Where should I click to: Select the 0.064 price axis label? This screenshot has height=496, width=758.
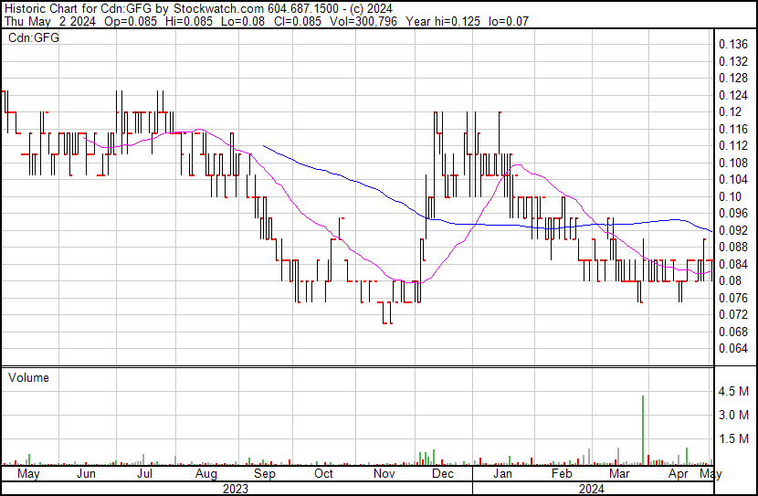(733, 348)
